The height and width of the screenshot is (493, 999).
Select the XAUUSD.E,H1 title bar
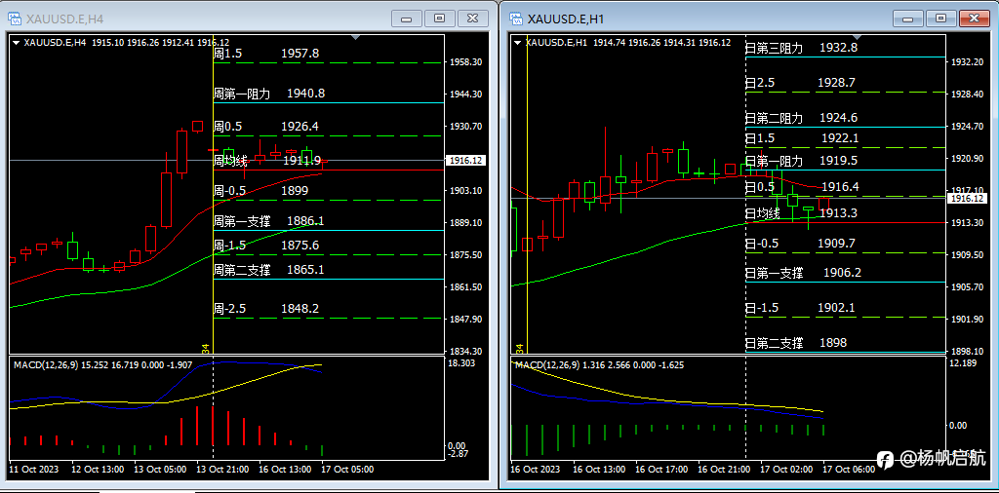click(x=748, y=19)
